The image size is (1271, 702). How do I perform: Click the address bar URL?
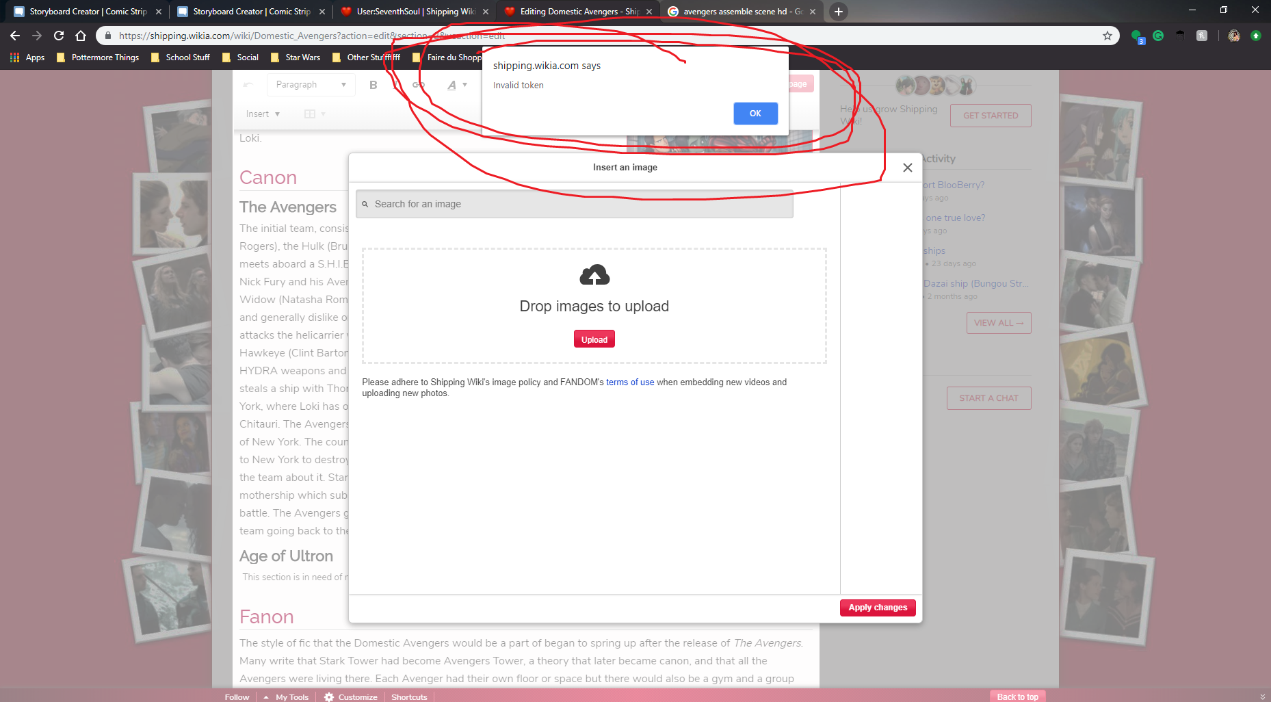point(311,36)
